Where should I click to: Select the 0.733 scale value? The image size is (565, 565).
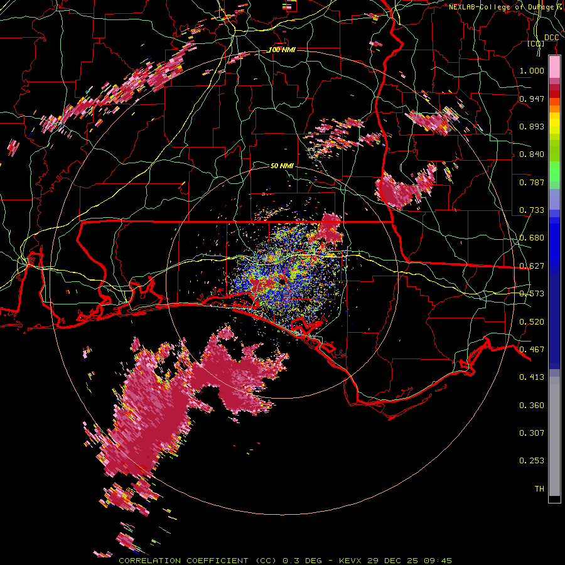[x=532, y=210]
